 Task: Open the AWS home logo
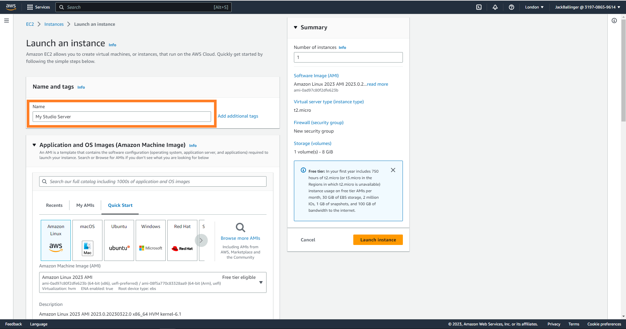click(11, 7)
